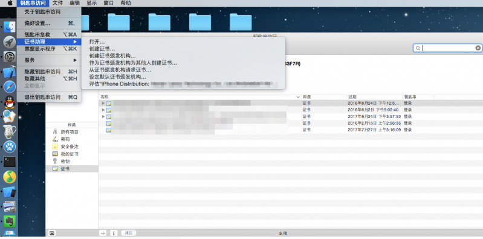The width and height of the screenshot is (483, 239).
Task: Select 证书 category in sidebar
Action: tap(72, 169)
